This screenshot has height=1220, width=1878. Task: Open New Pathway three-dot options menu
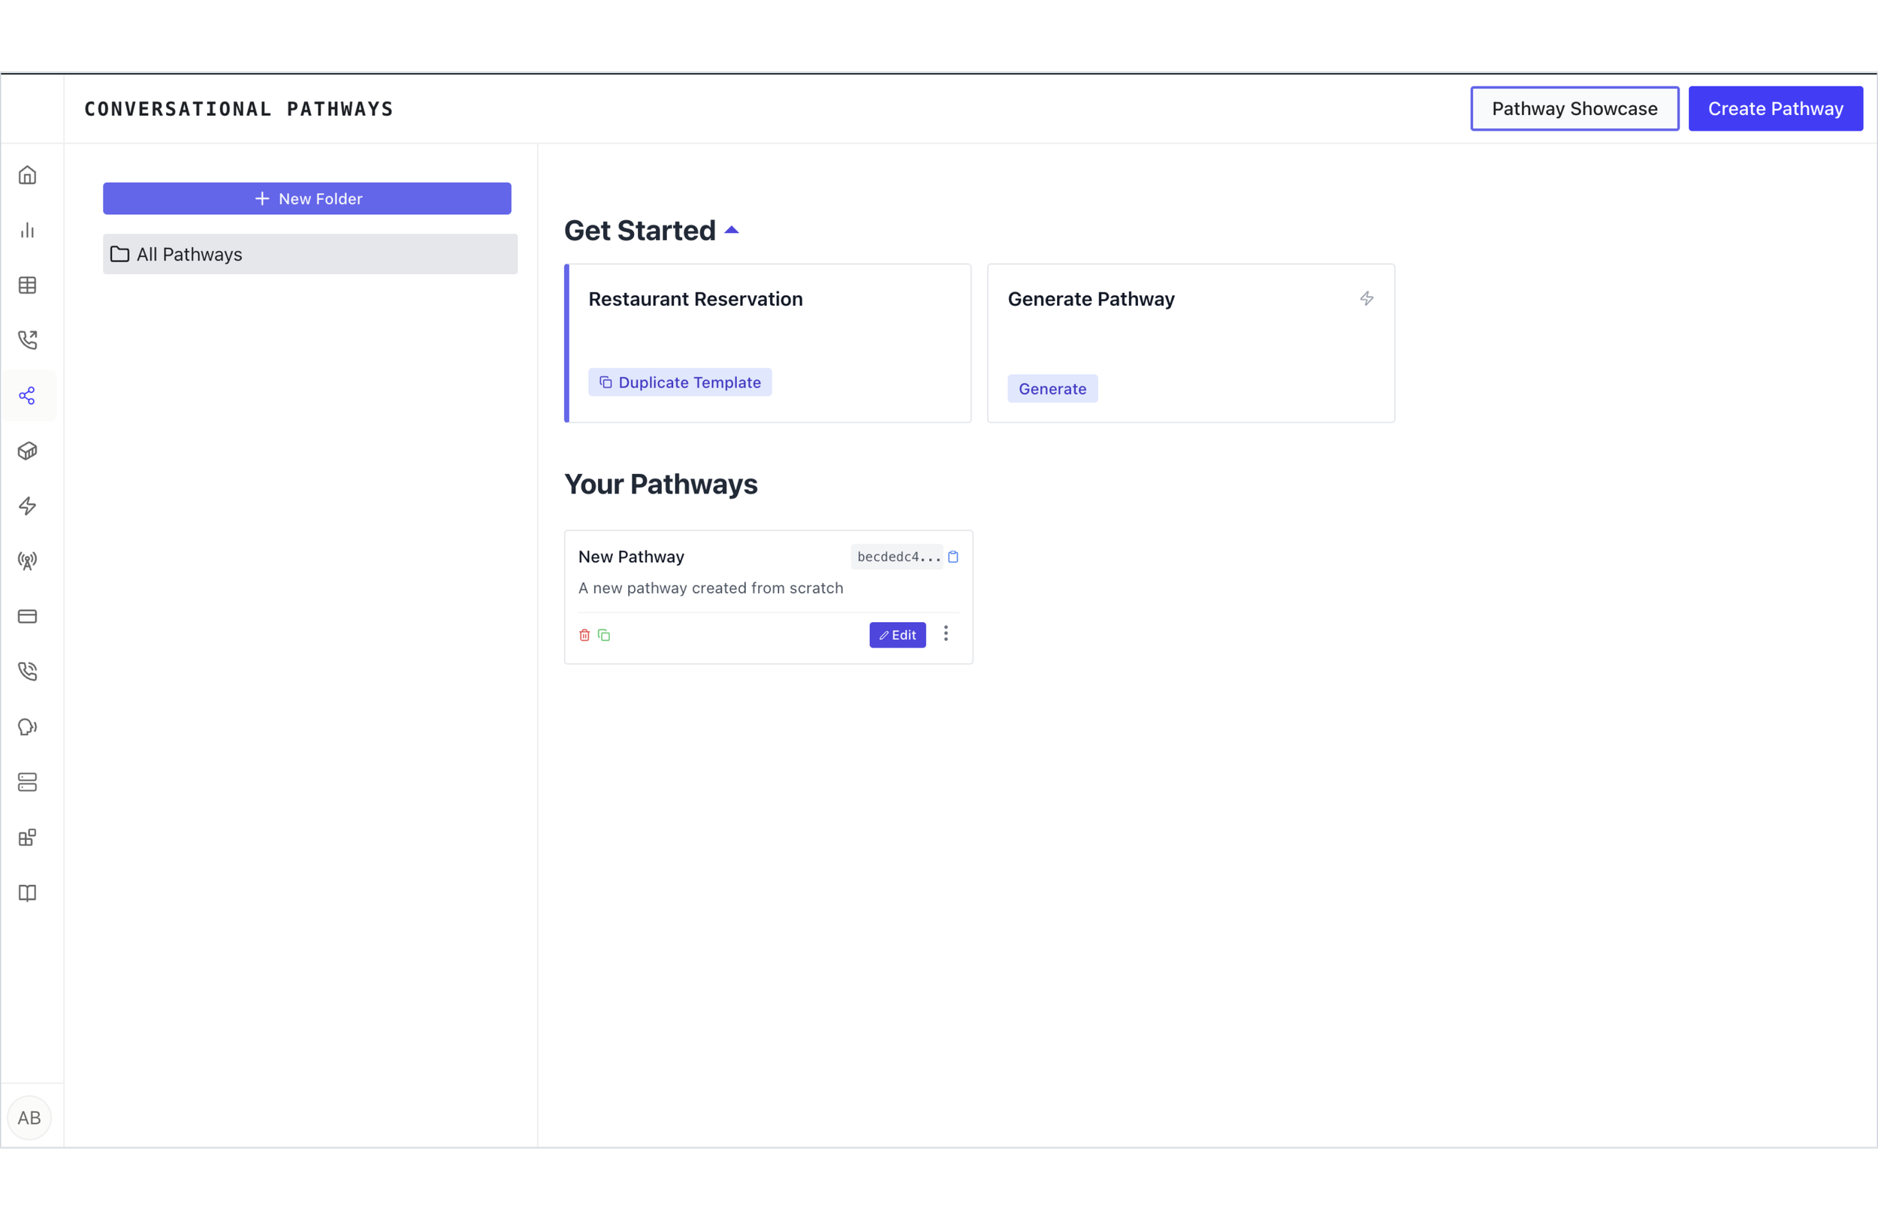946,634
